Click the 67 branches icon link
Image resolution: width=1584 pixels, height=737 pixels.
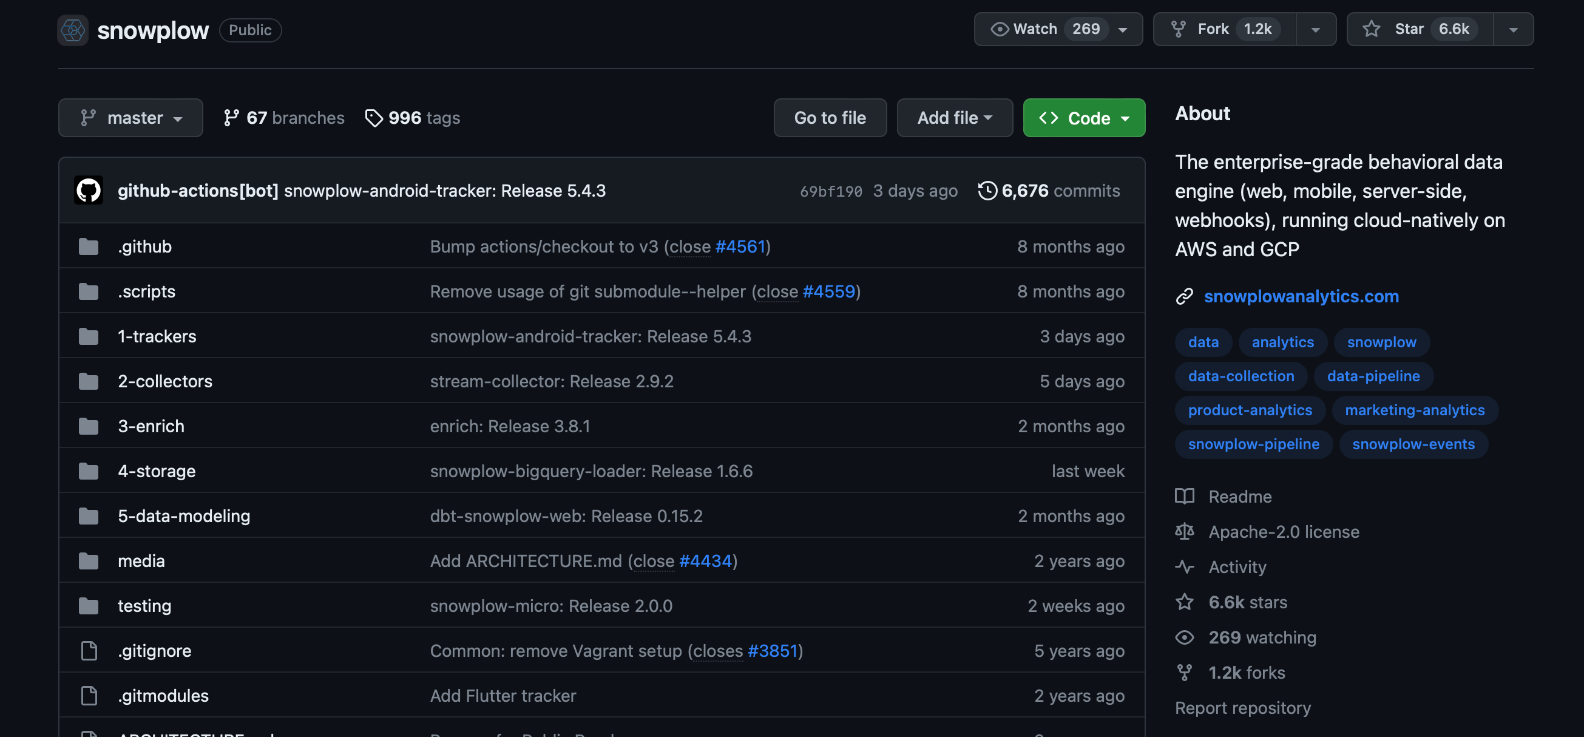click(x=231, y=118)
